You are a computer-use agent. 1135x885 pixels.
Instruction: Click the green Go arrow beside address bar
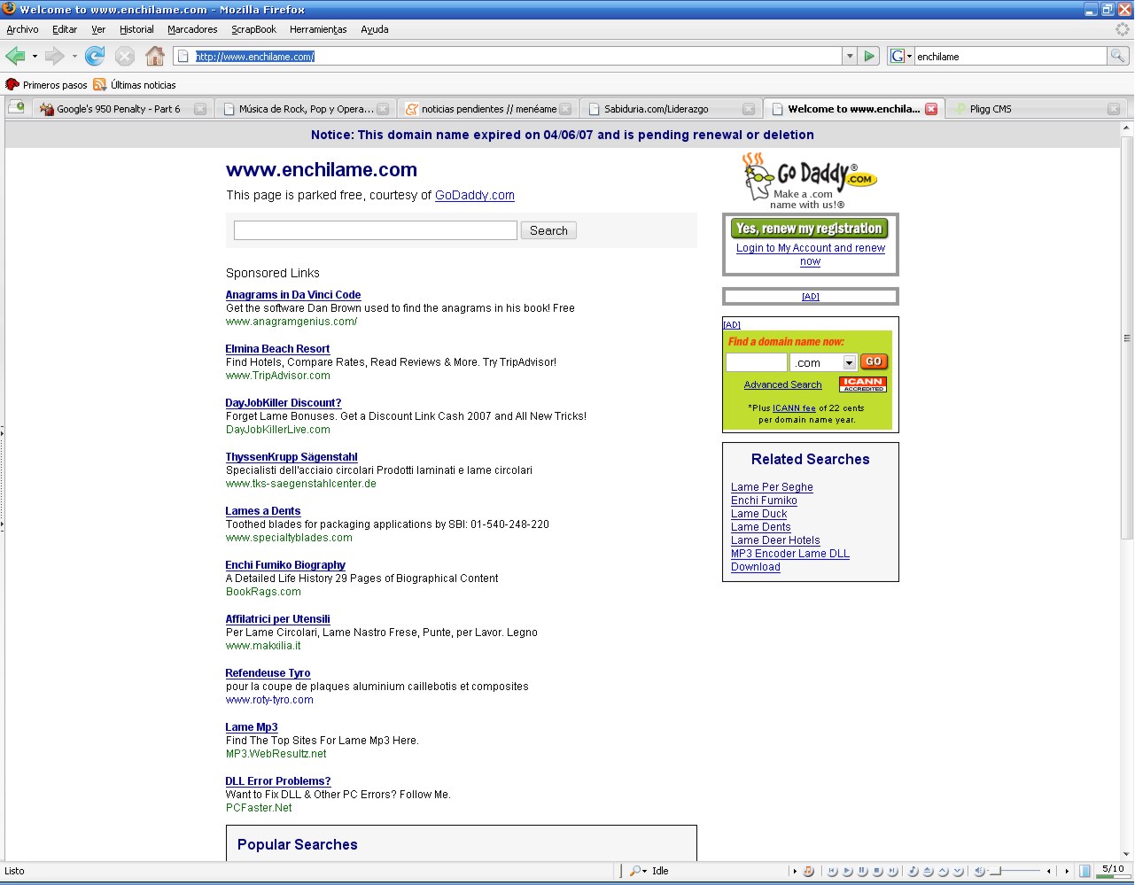[x=869, y=57]
